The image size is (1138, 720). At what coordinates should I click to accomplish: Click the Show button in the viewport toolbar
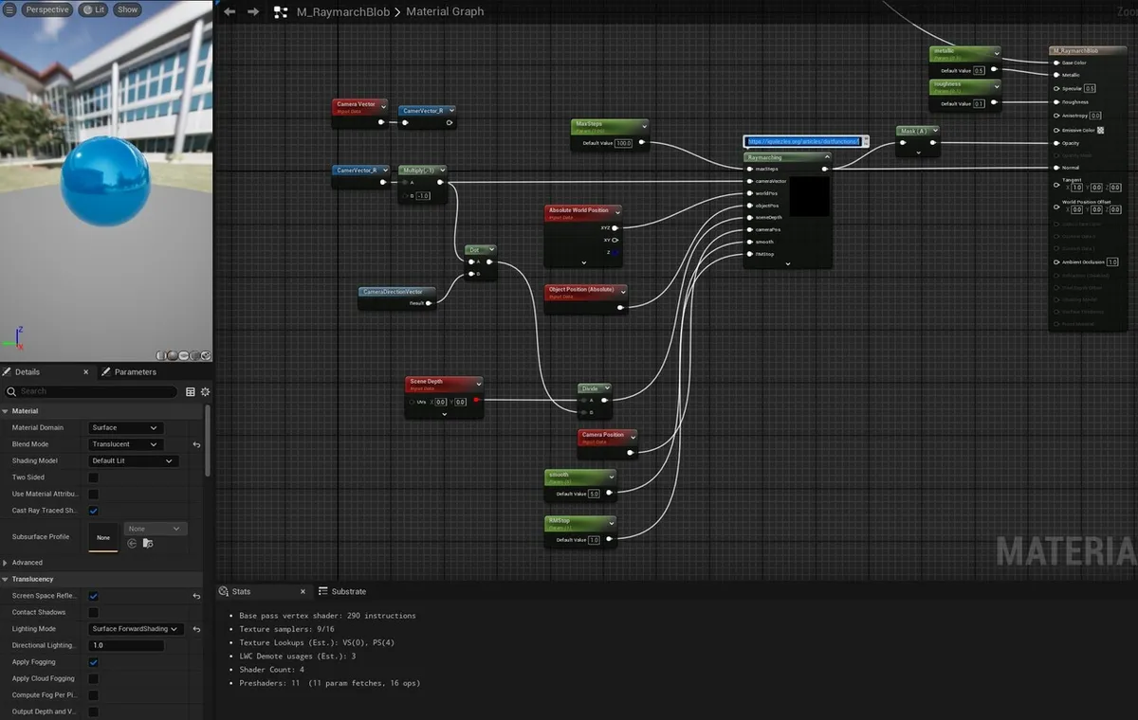[x=127, y=9]
